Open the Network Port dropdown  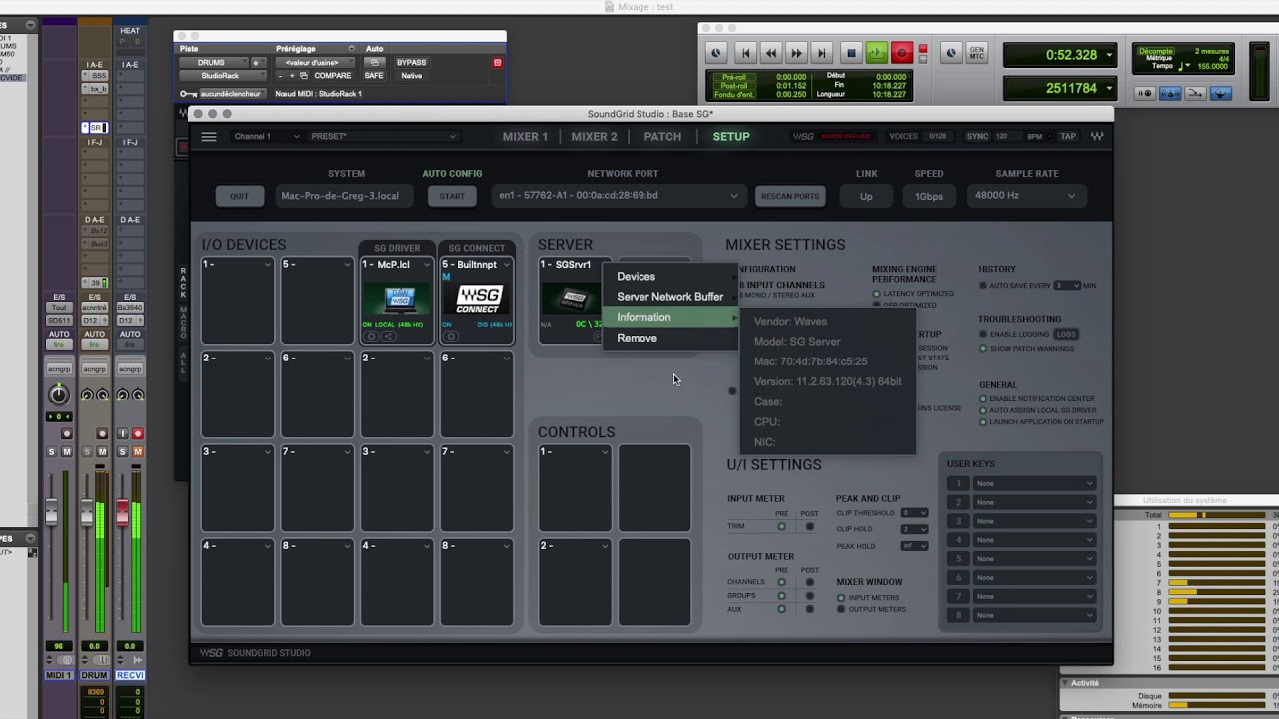[x=619, y=196]
